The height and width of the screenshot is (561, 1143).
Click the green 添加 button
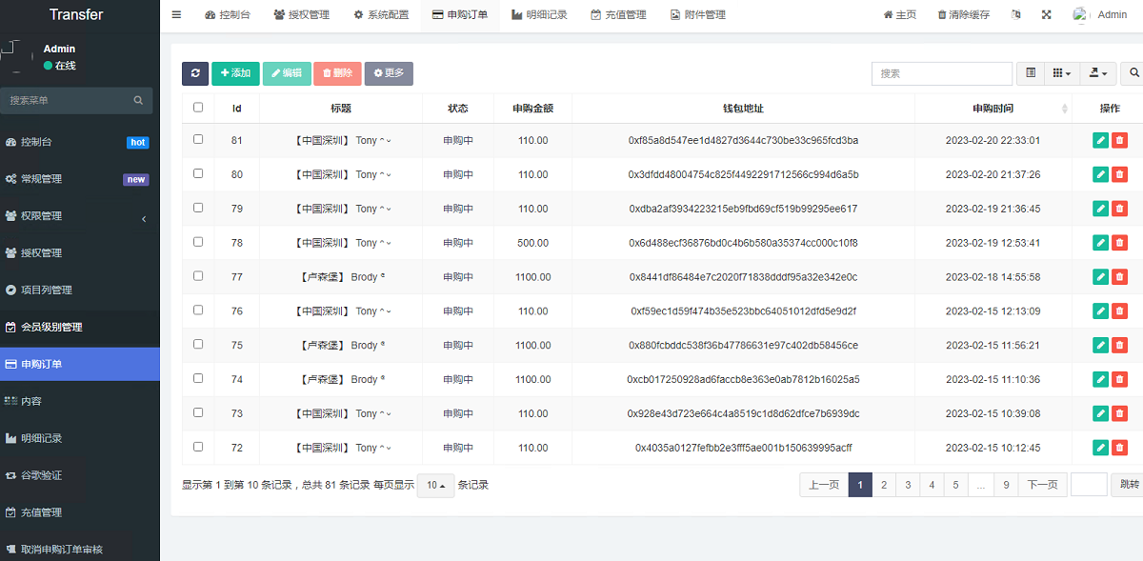[x=235, y=73]
